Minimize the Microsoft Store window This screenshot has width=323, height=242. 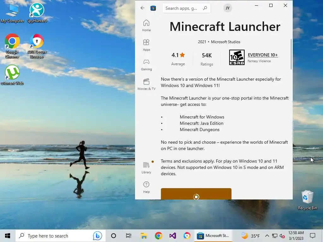pos(256,6)
